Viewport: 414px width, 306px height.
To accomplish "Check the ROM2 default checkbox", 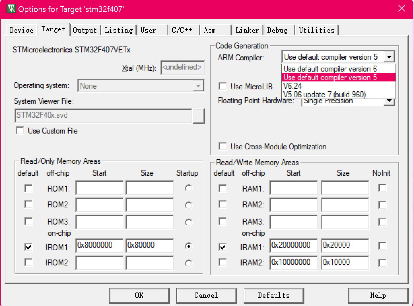I will [29, 204].
